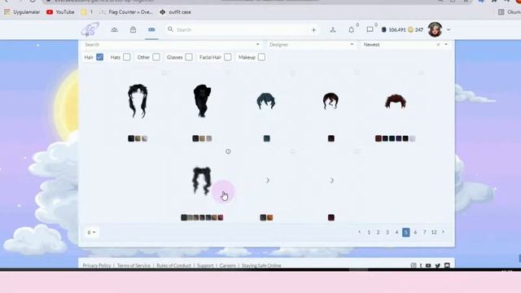Click chevron on item above brown-orange swatches
This screenshot has height=293, width=521.
pos(268,181)
